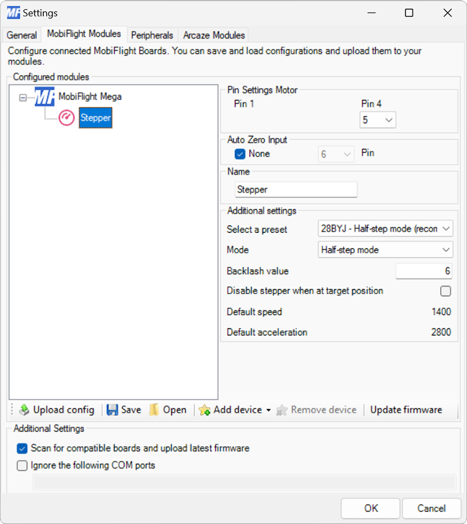Open the Pin 4 dropdown
This screenshot has width=467, height=524.
coord(389,120)
